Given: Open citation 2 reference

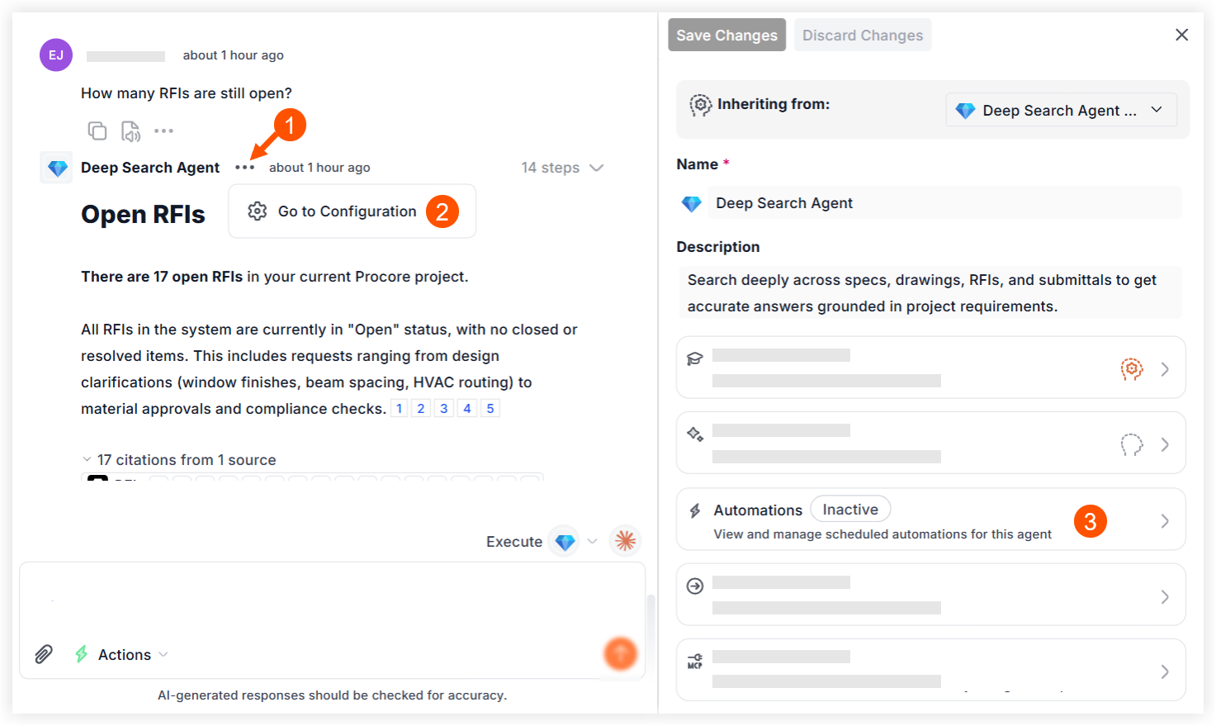Looking at the screenshot, I should tap(421, 408).
